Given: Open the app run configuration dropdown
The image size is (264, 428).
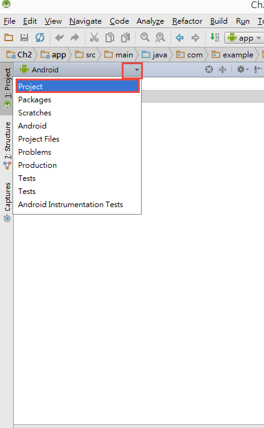Looking at the screenshot, I should click(243, 38).
